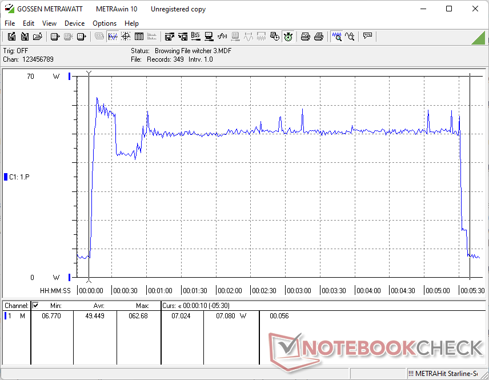Viewport: 489px width, 380px height.
Task: Open the f(x) math function tool
Action: pyautogui.click(x=223, y=37)
